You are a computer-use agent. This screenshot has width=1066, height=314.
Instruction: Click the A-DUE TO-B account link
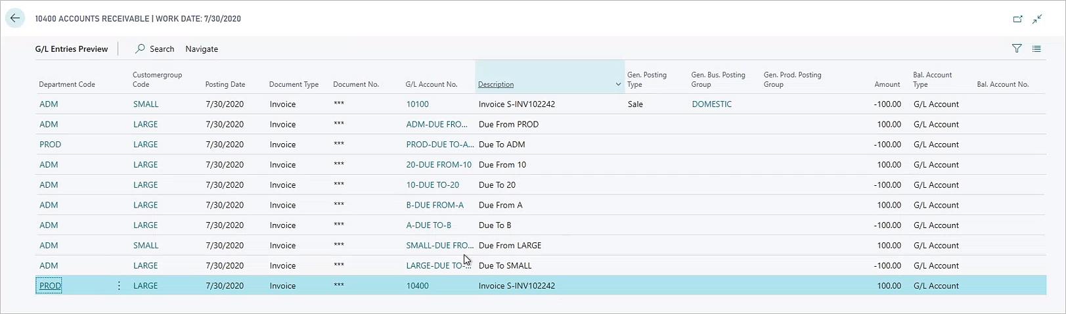click(428, 225)
